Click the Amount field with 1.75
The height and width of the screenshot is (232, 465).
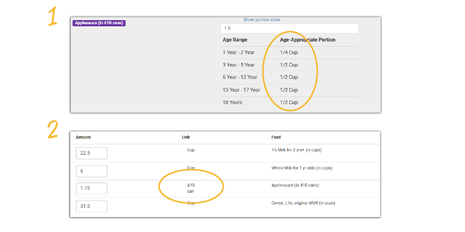(x=91, y=188)
